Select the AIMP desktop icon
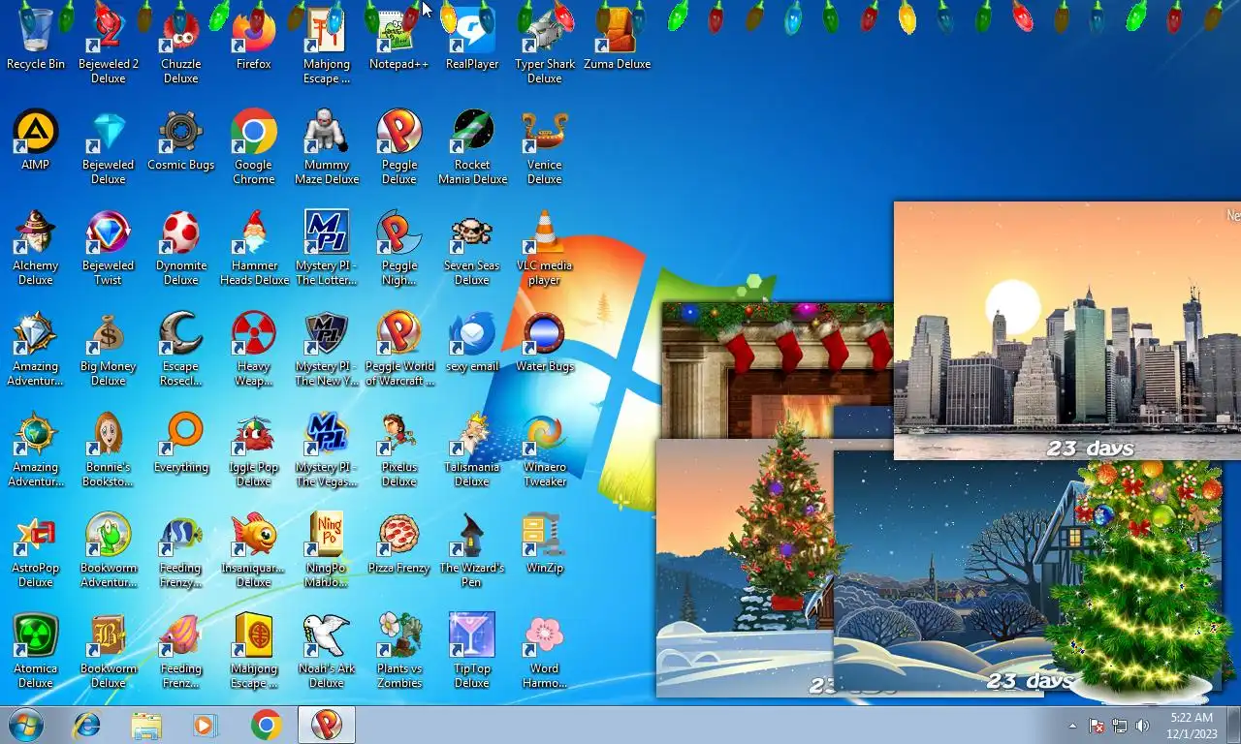 [36, 139]
